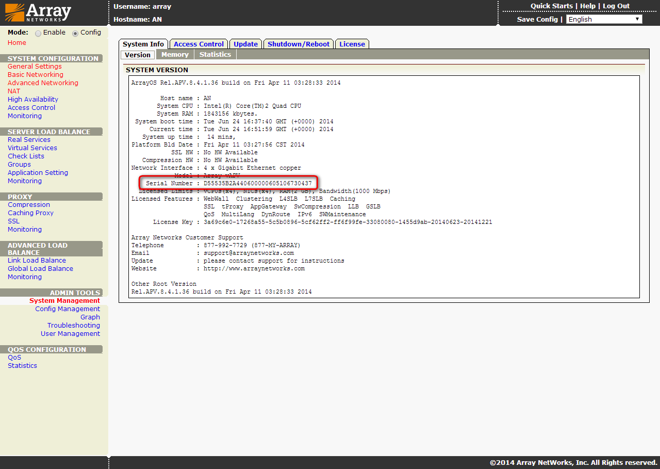Click Log Out in the header

[616, 6]
